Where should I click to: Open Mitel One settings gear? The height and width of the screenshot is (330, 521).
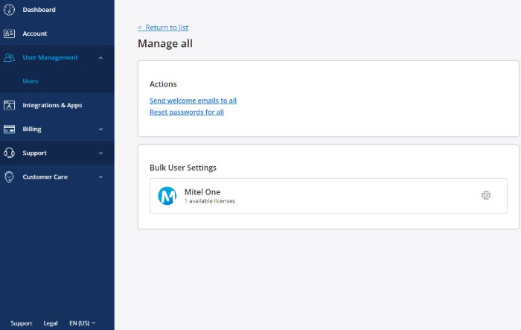pyautogui.click(x=486, y=195)
